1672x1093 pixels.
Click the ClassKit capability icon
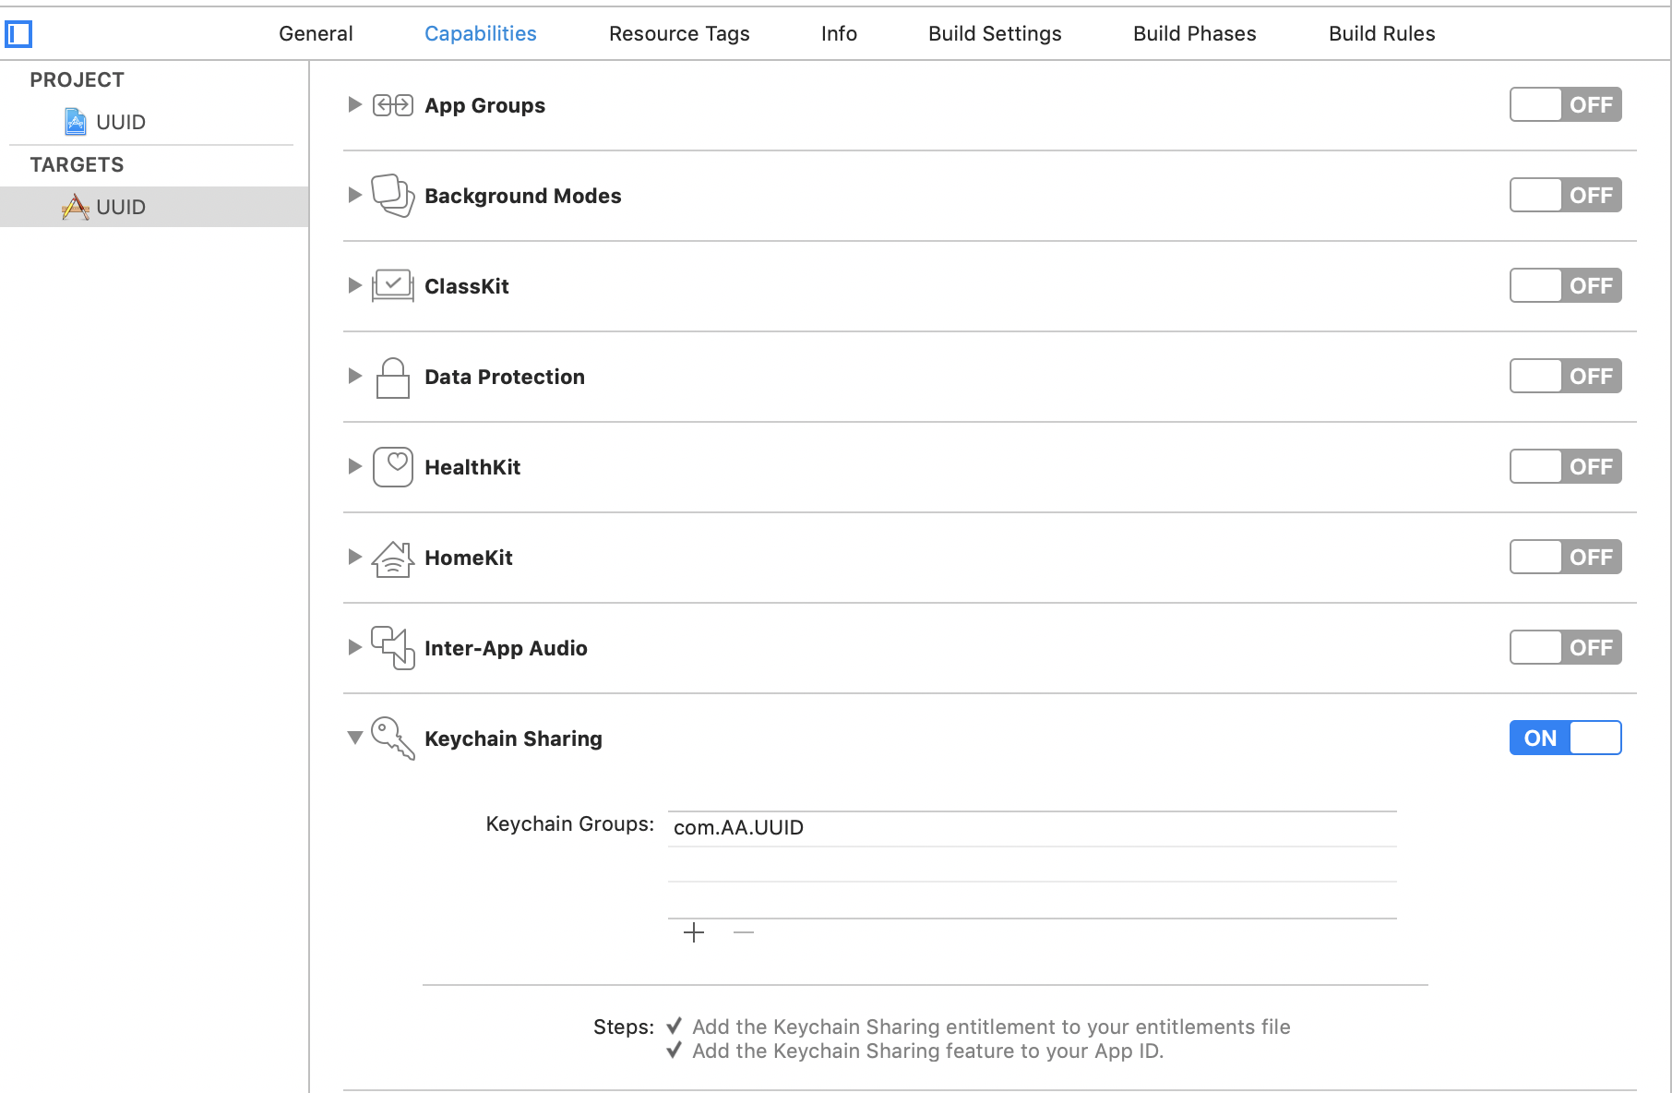click(393, 286)
